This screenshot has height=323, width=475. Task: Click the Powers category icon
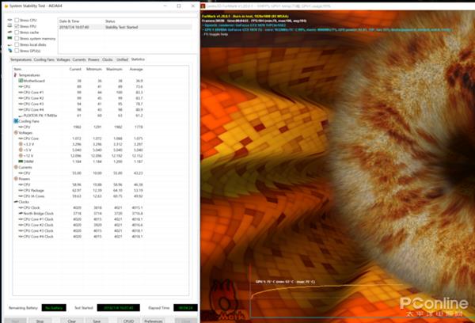point(15,178)
